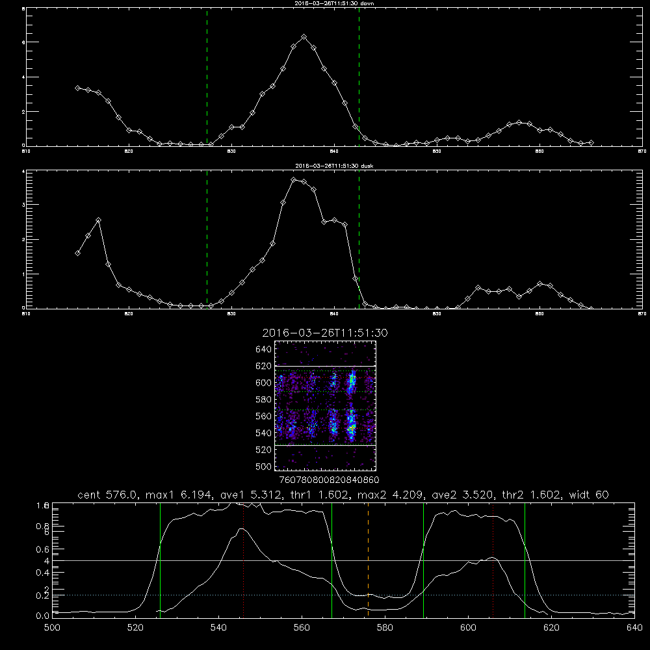Click the '2016-03-26T11:51:30 dawn' plot title
The width and height of the screenshot is (650, 650).
coord(334,3)
